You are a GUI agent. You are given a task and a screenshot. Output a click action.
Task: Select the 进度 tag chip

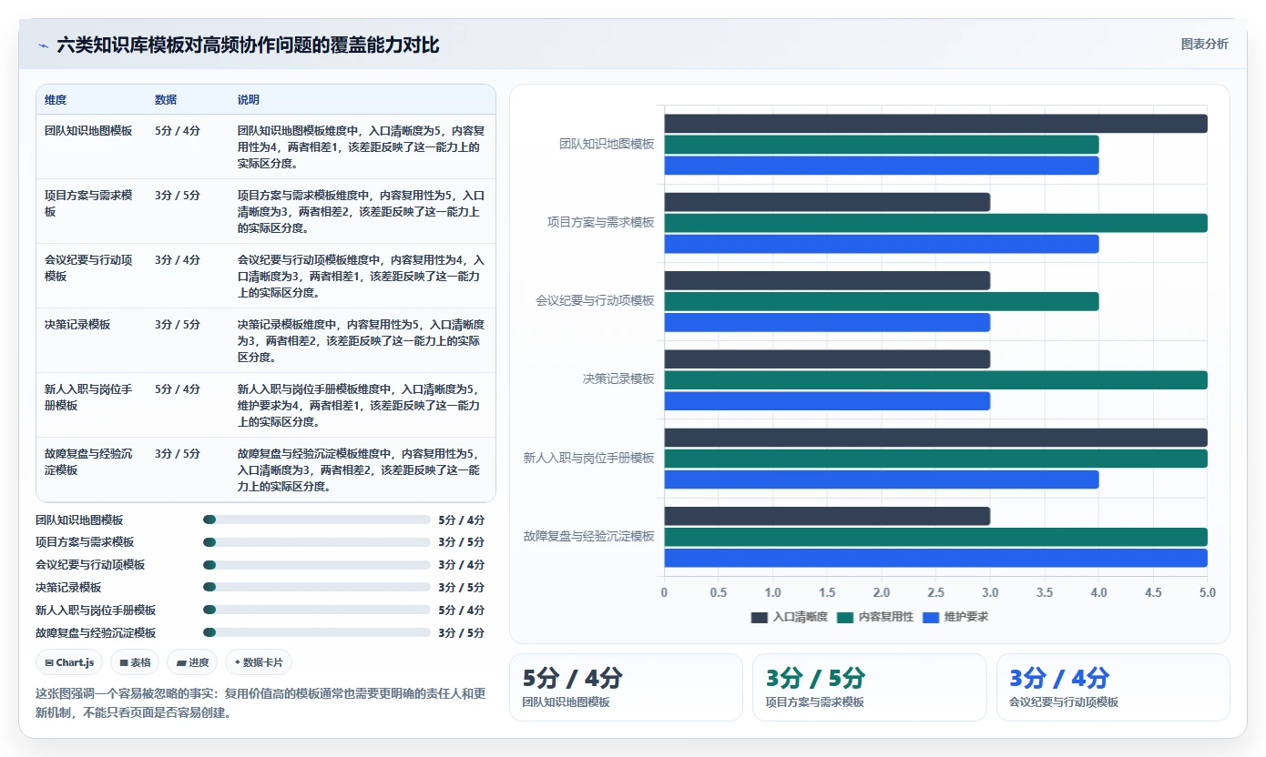(x=193, y=662)
